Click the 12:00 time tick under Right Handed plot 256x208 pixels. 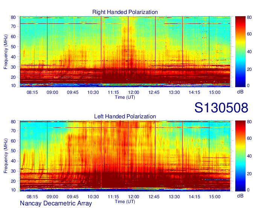[x=134, y=92]
